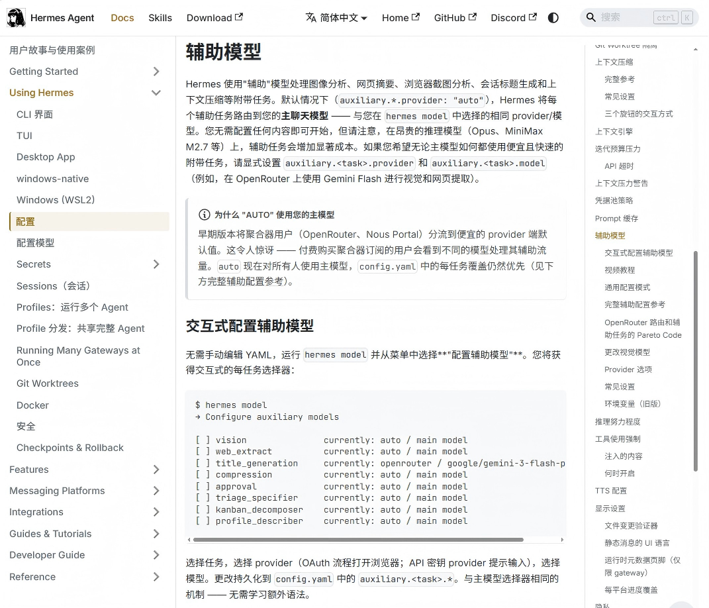The height and width of the screenshot is (608, 709).
Task: Click the Hermes Agent logo image
Action: (16, 18)
